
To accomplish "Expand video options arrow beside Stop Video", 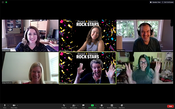I will [x=17, y=105].
